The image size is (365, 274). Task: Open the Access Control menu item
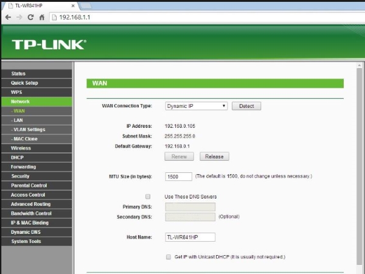pyautogui.click(x=36, y=195)
